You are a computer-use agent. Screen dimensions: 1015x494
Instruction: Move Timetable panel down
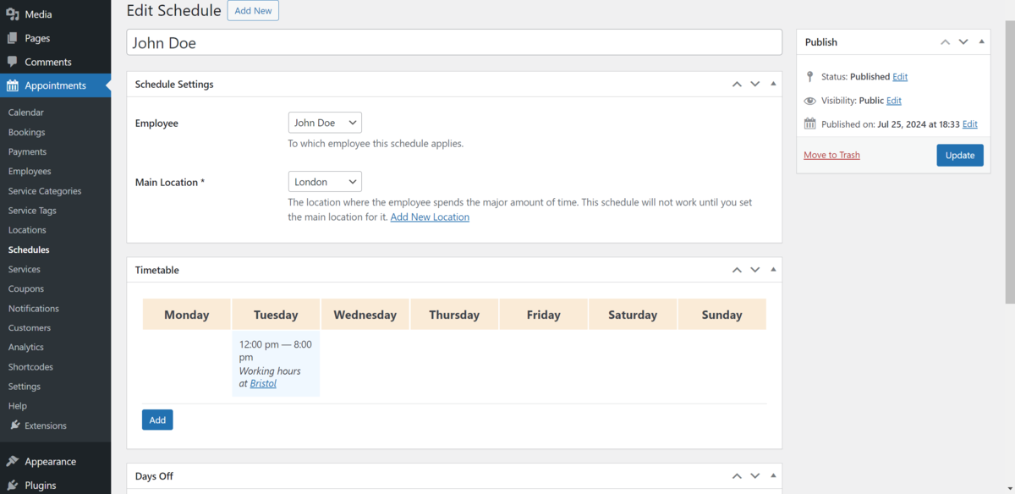[755, 270]
